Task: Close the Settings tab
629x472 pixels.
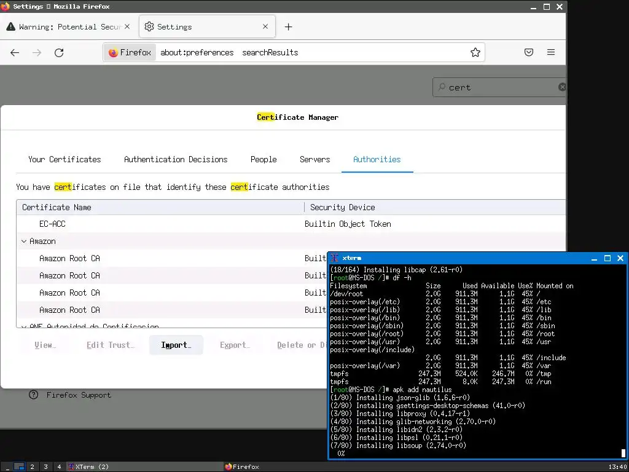Action: (x=265, y=26)
